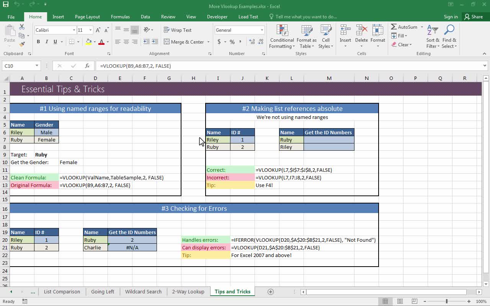This screenshot has height=306, width=490.
Task: Open the Number Format dropdown showing General
Action: (x=262, y=30)
